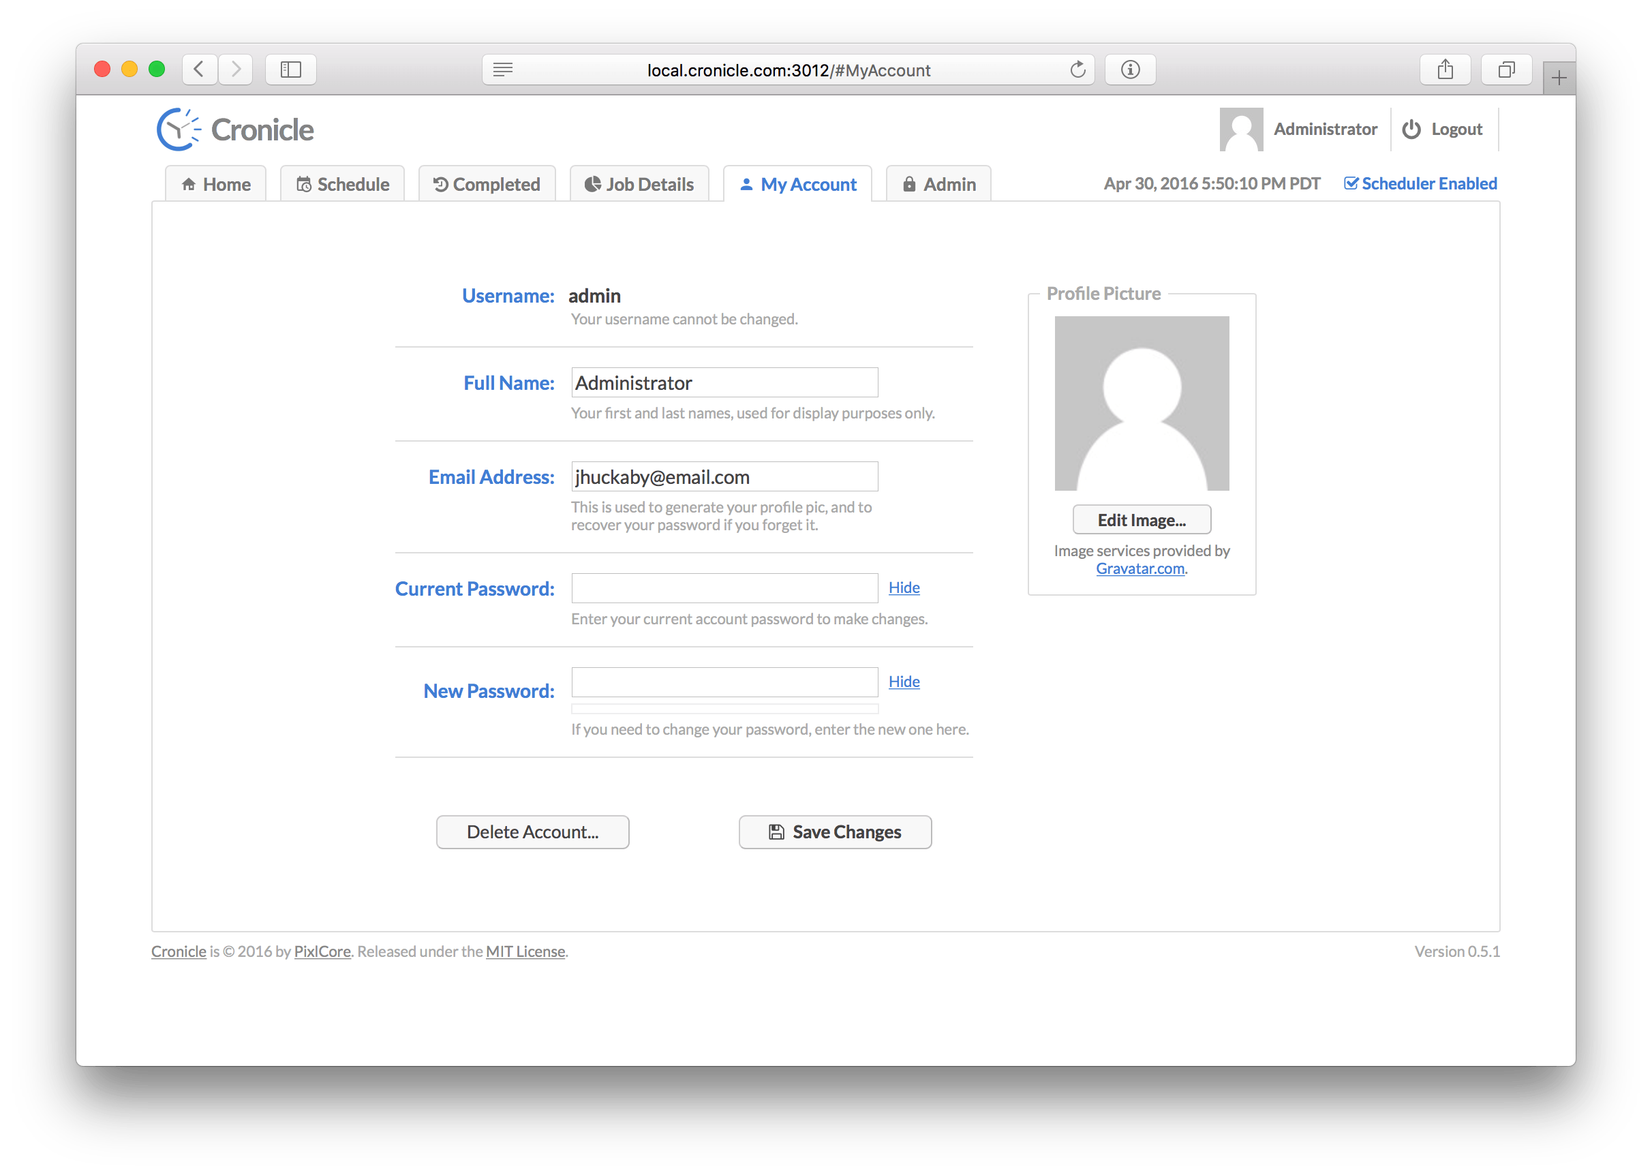Image resolution: width=1652 pixels, height=1175 pixels.
Task: Switch to the Schedule tab
Action: 343,185
